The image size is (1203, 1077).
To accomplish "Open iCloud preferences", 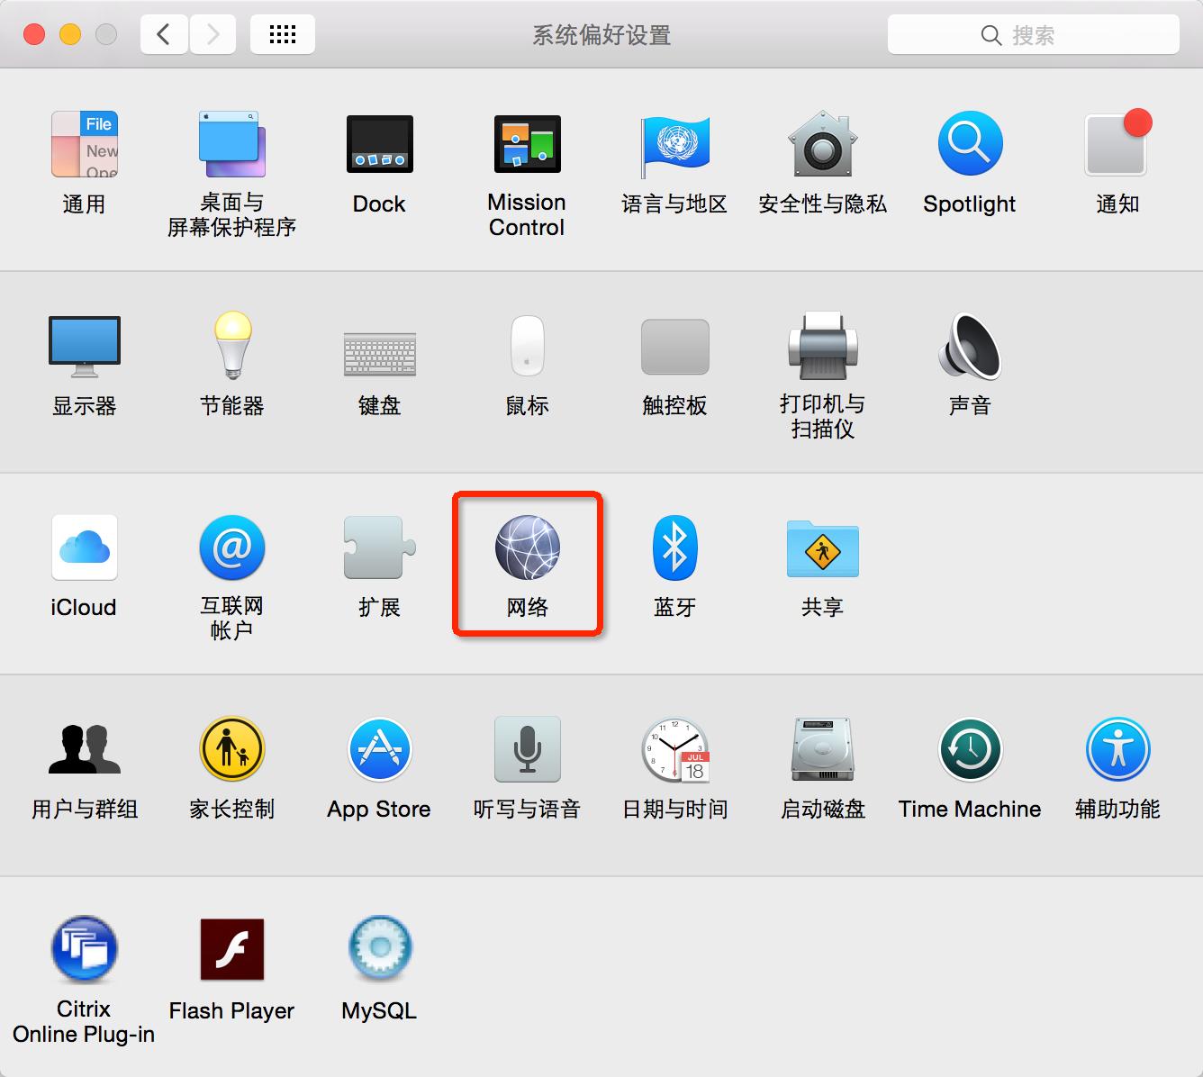I will coord(84,548).
